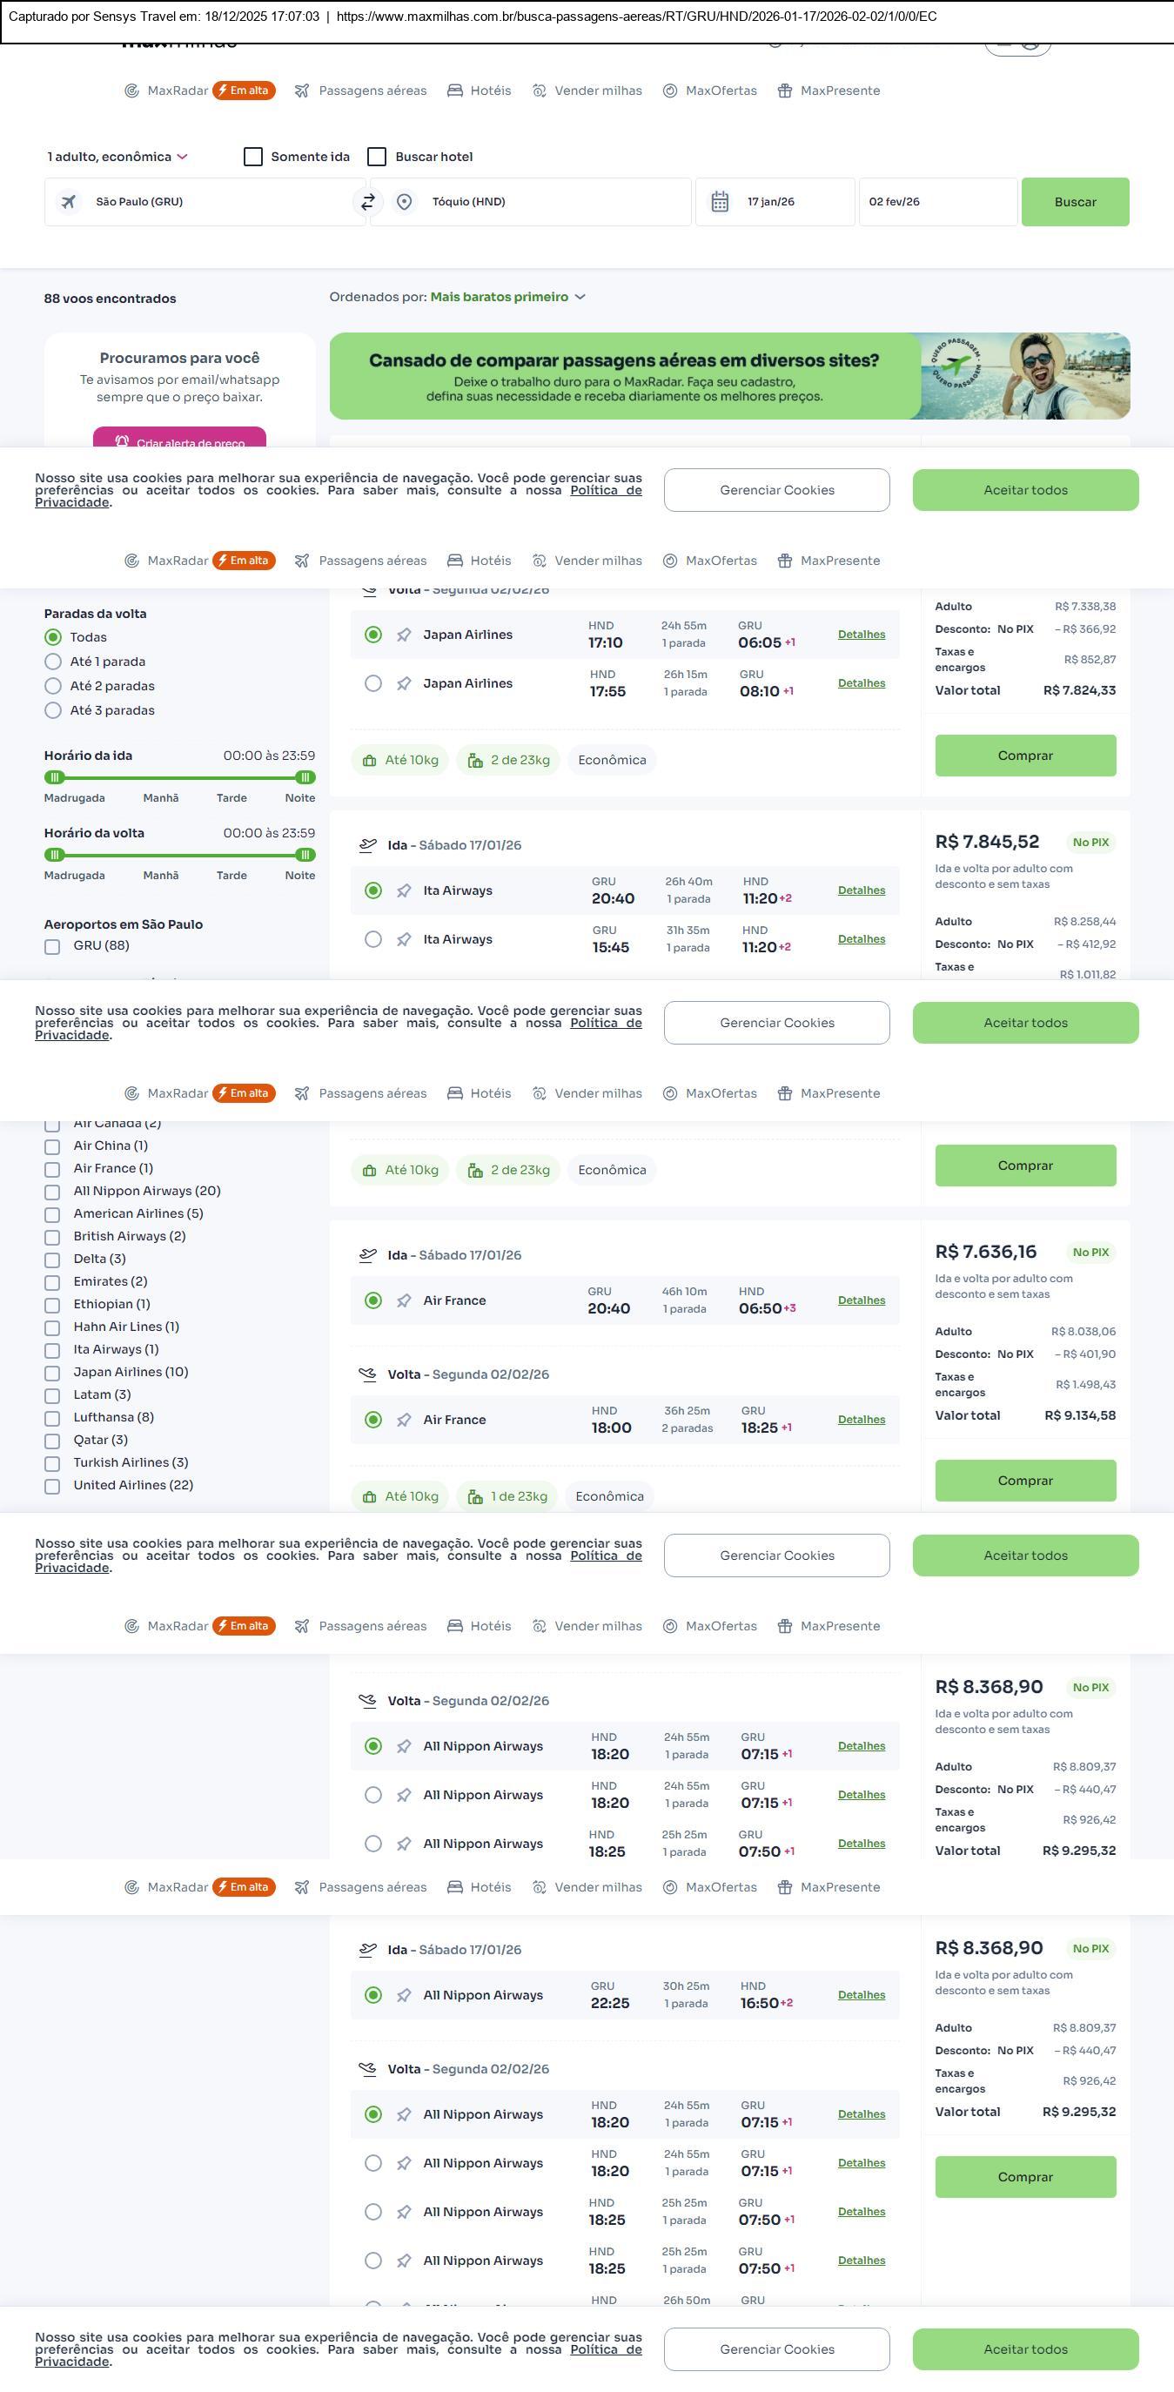Viewport: 1174px width, 2392px height.
Task: Check the Somente ida checkbox
Action: pyautogui.click(x=253, y=157)
